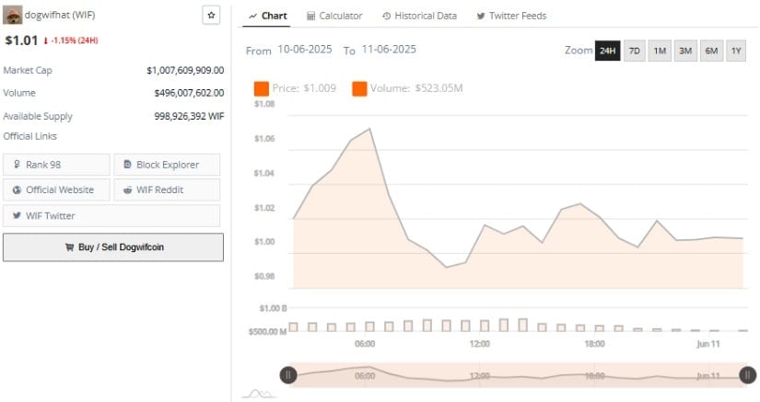The image size is (760, 402).
Task: Visit the WIF Reddit link
Action: pyautogui.click(x=167, y=190)
